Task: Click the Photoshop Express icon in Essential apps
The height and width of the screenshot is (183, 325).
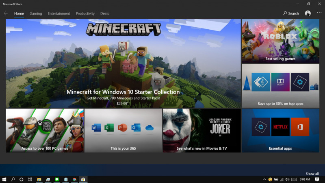Action: click(261, 127)
